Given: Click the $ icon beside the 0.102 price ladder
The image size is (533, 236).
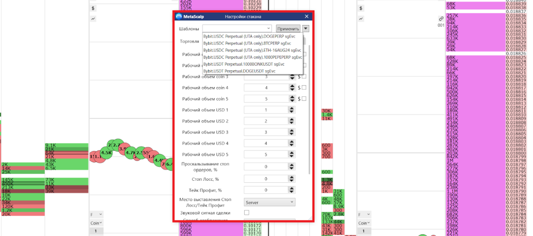Looking at the screenshot, I should [93, 8].
